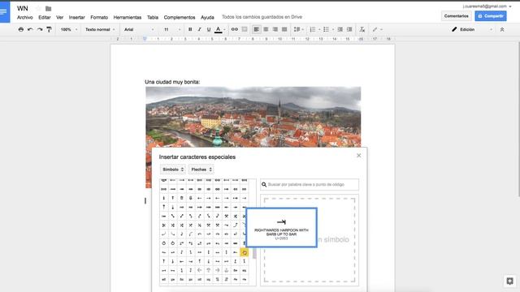This screenshot has height=292, width=520.
Task: Undo the last action
Action: (30, 29)
